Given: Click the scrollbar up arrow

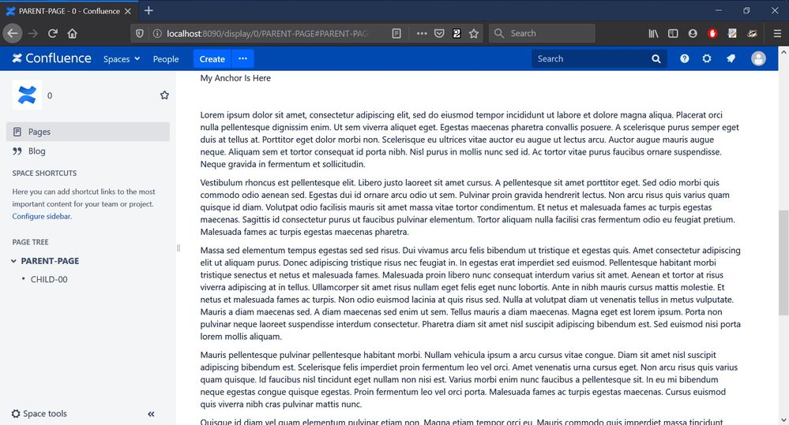Looking at the screenshot, I should tap(783, 52).
